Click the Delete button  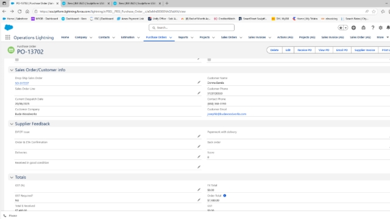click(x=274, y=50)
